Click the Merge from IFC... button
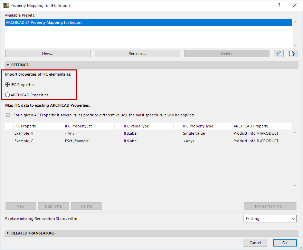The image size is (303, 250). [x=270, y=206]
